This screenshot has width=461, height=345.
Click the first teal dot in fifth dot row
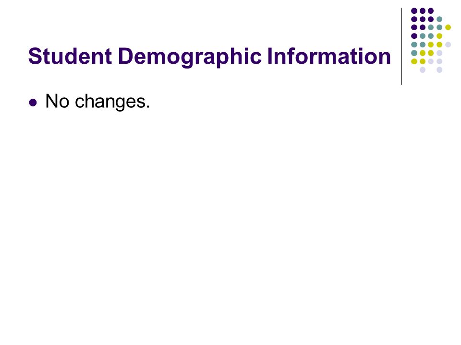coord(414,45)
